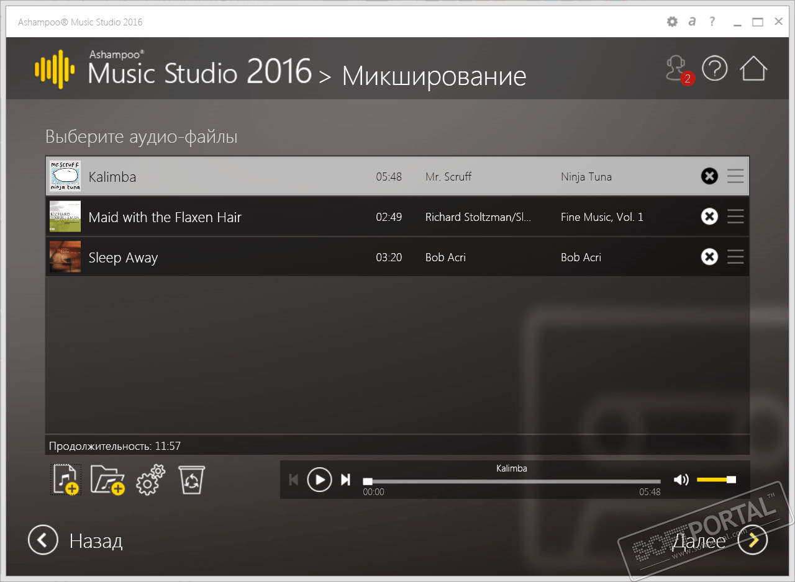
Task: Click artist Richard Stoltzman/Sl...
Action: (478, 217)
